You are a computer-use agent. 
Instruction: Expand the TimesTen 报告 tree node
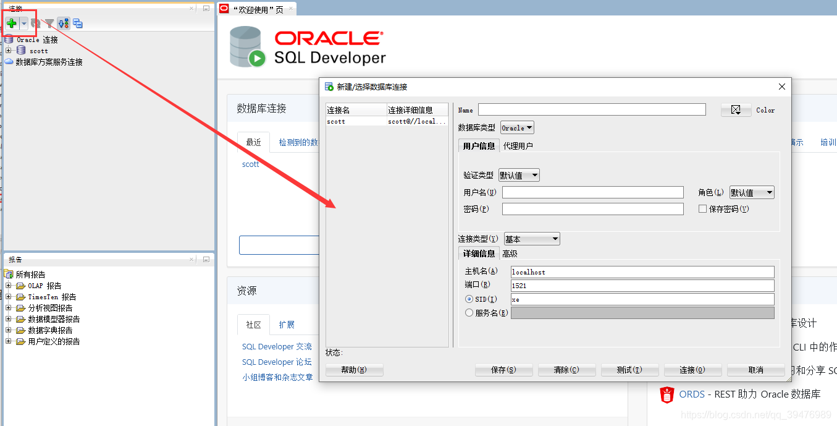point(9,297)
